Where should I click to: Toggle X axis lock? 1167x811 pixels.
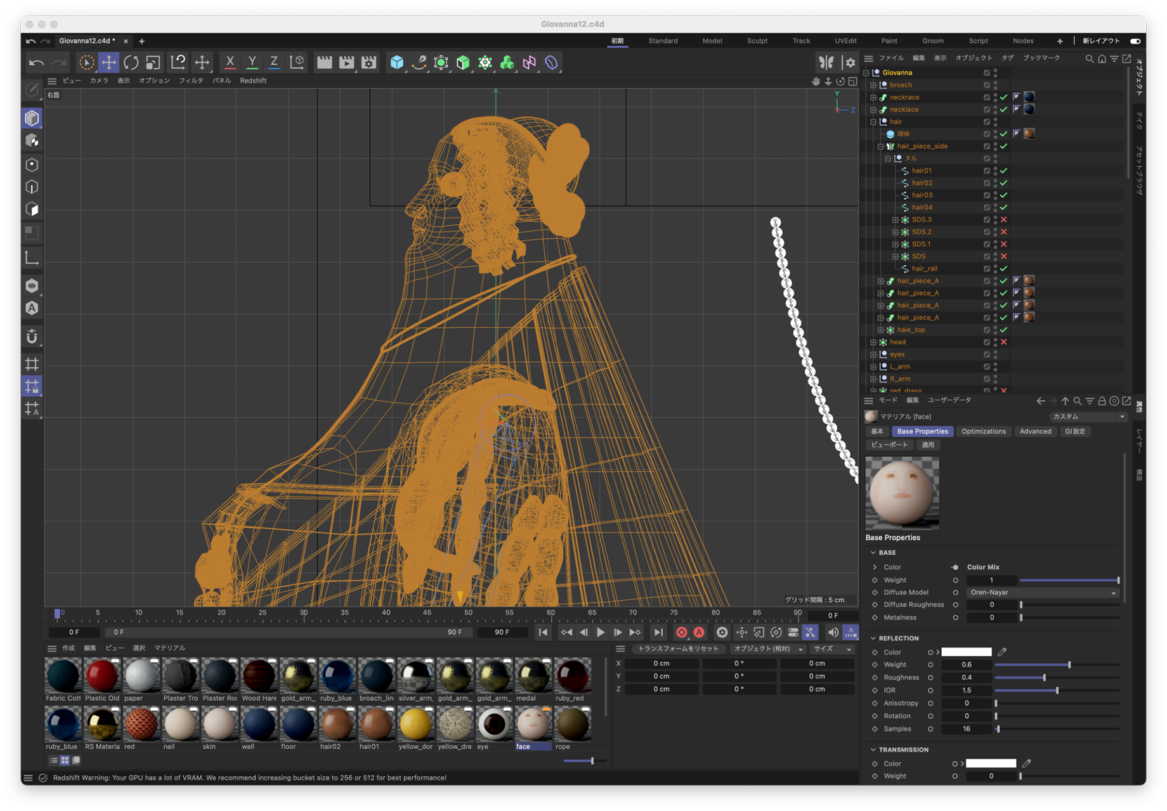click(x=230, y=62)
